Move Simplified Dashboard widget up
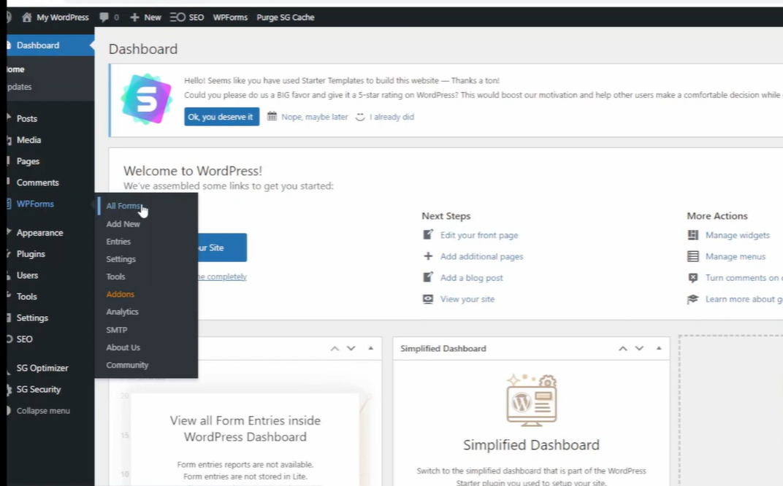783x486 pixels. (x=623, y=348)
